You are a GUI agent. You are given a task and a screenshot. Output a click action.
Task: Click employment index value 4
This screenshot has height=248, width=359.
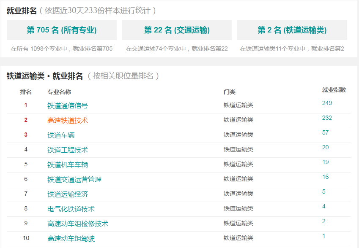tap(324, 206)
